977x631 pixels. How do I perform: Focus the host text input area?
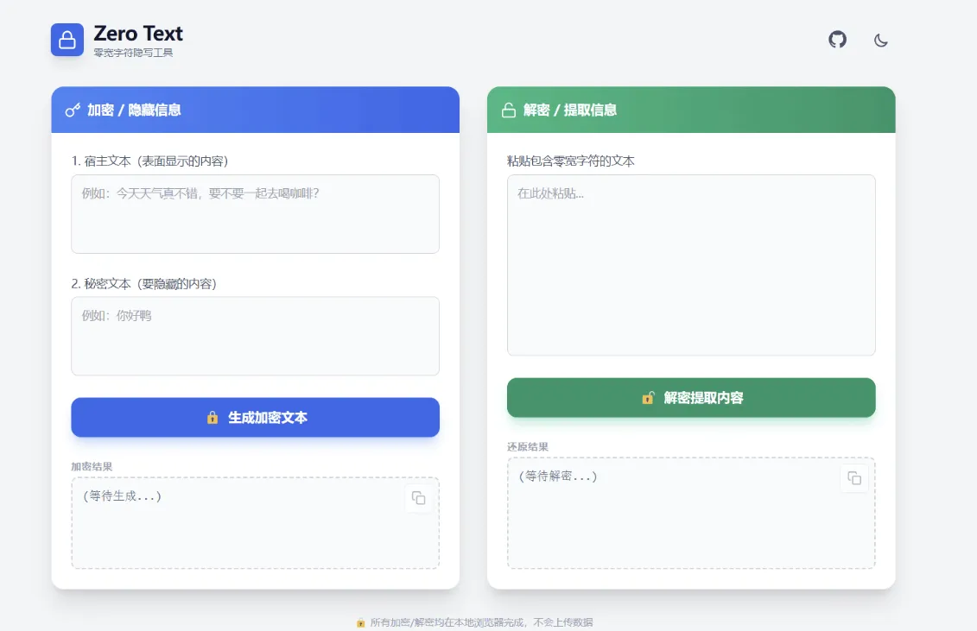coord(255,213)
